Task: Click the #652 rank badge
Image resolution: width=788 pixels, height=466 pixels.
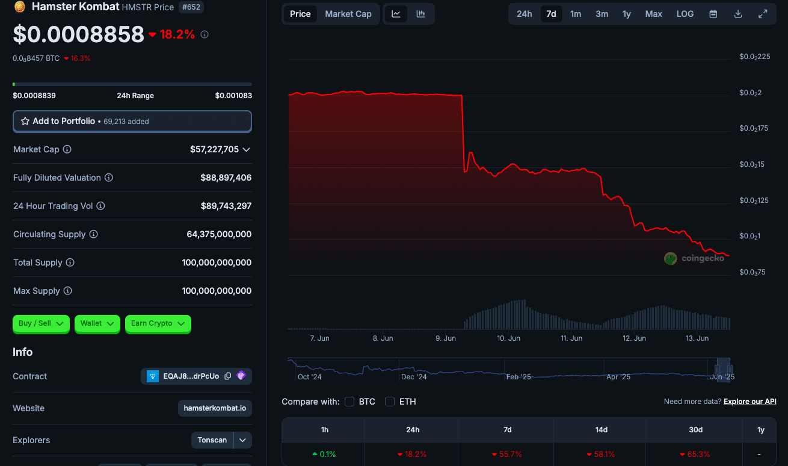Action: (x=191, y=7)
